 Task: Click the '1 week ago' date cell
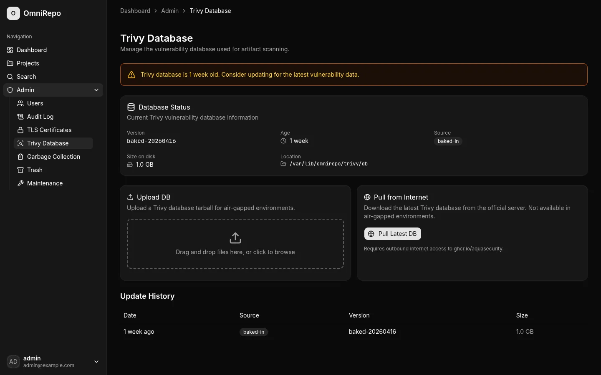(139, 332)
